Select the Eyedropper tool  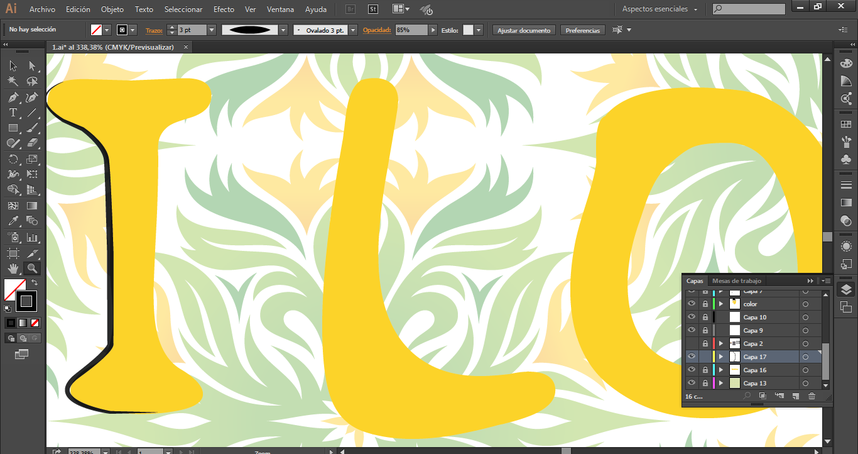[x=13, y=221]
